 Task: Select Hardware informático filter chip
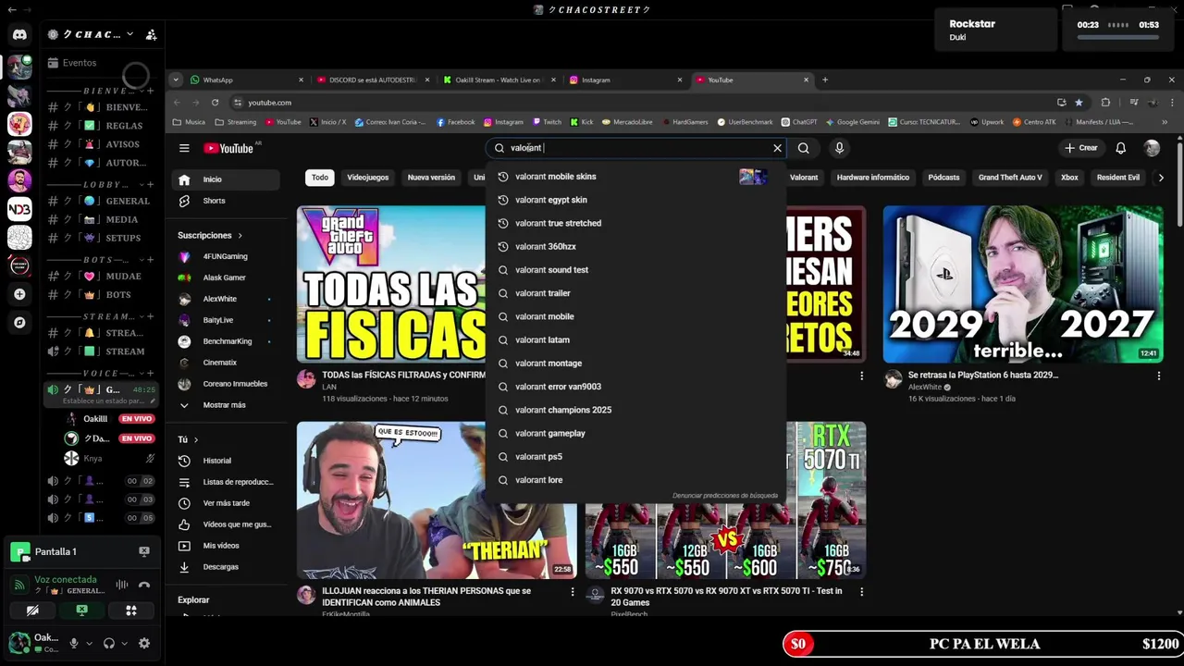pos(873,178)
